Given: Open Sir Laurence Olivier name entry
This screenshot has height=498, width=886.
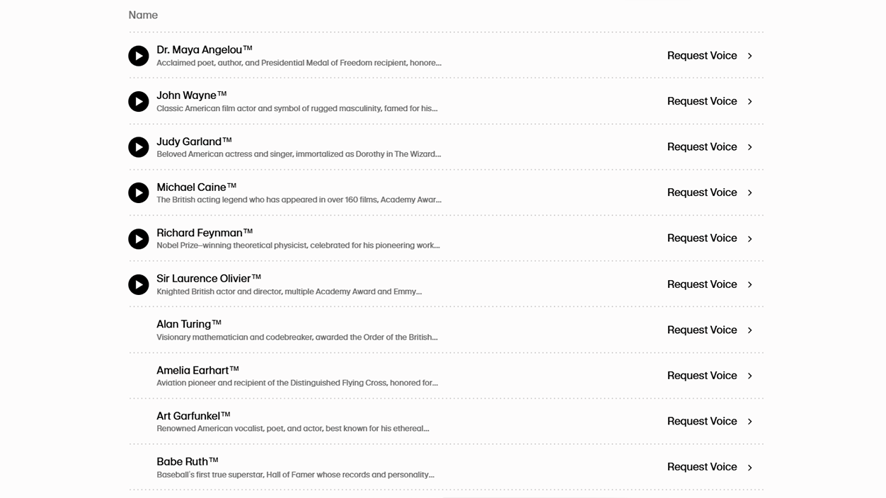Looking at the screenshot, I should (x=208, y=279).
